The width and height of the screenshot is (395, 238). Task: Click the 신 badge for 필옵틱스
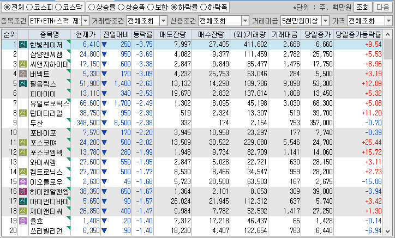(23, 84)
